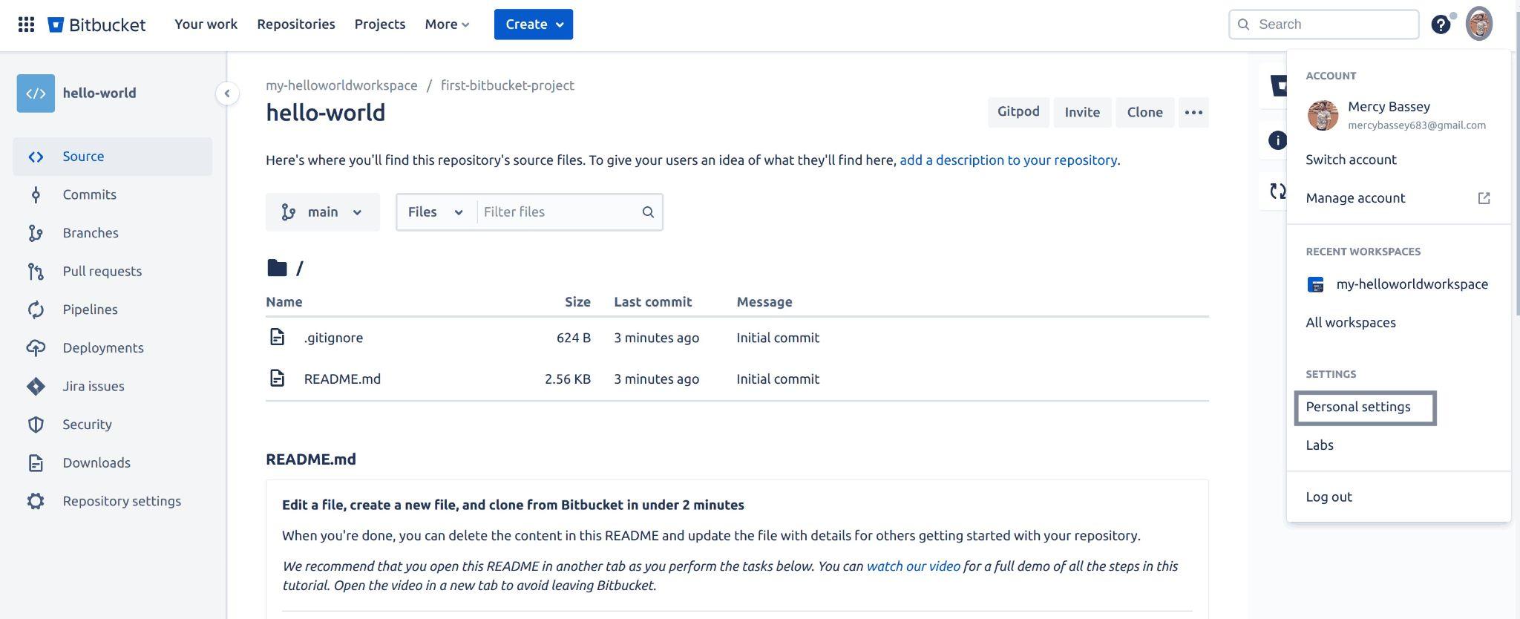The image size is (1520, 619).
Task: Click the root folder icon
Action: (277, 268)
